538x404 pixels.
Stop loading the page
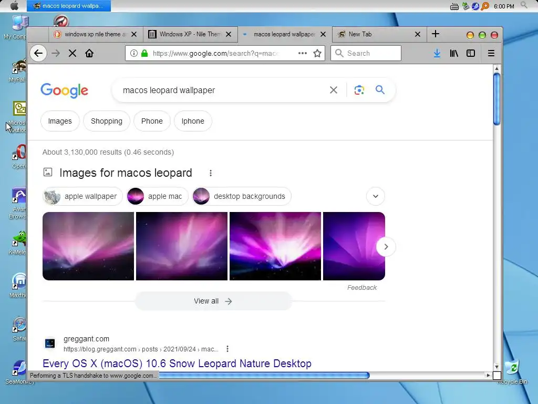pos(73,53)
